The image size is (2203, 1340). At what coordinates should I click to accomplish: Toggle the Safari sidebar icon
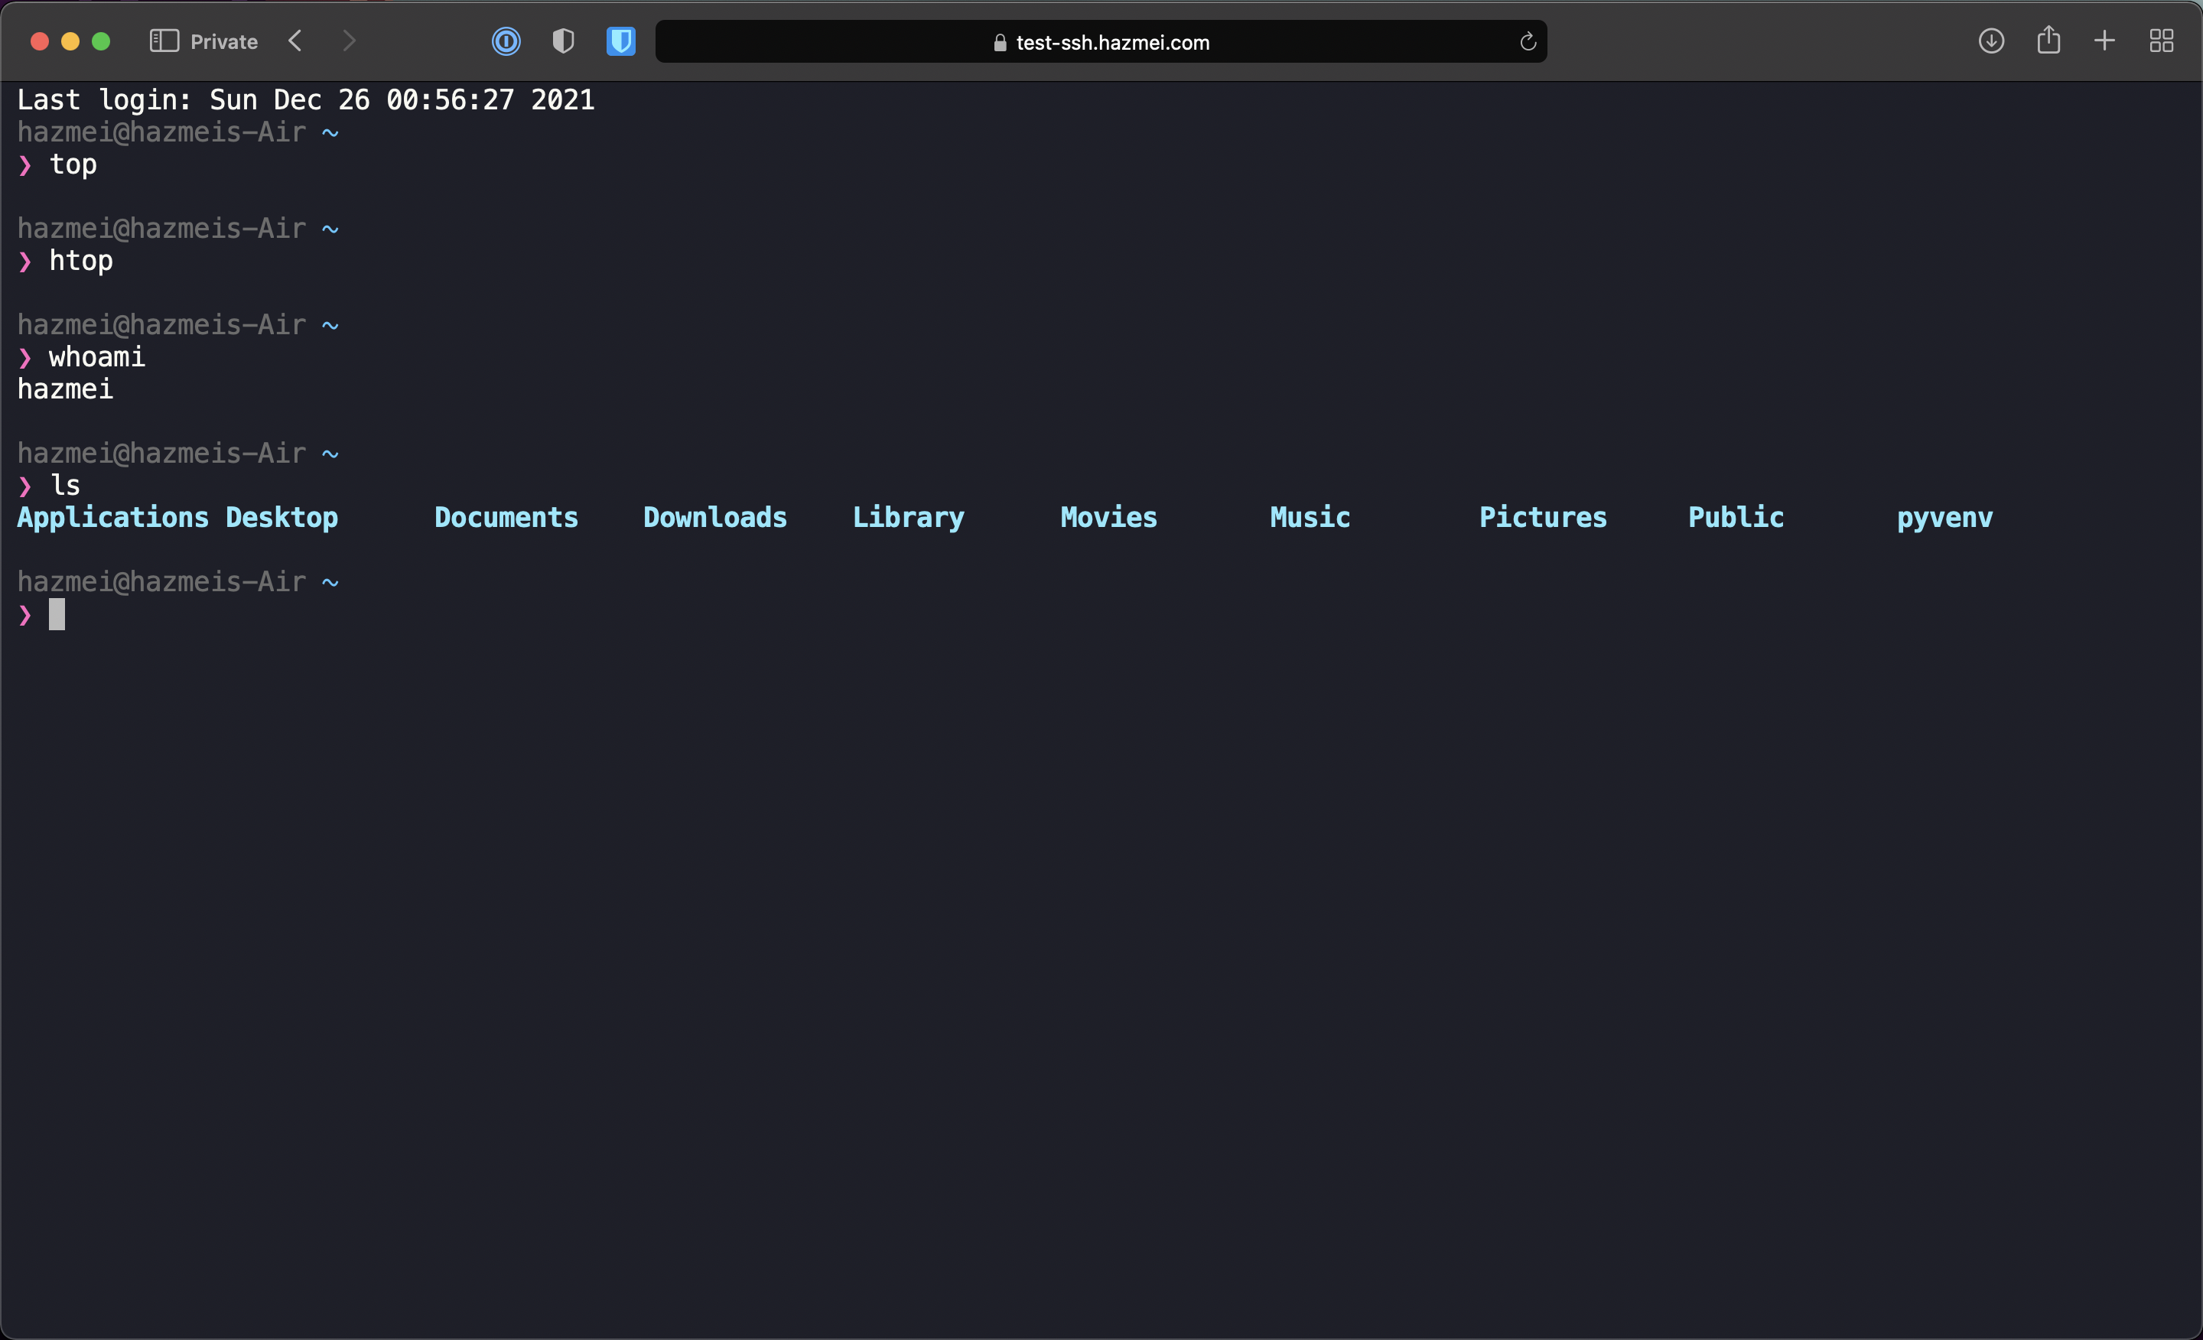coord(164,41)
